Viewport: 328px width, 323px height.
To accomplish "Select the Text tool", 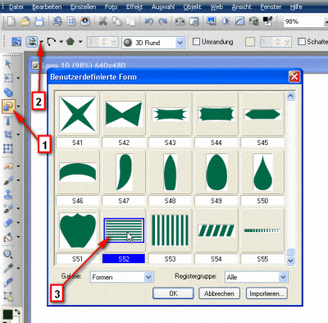I will tap(8, 121).
